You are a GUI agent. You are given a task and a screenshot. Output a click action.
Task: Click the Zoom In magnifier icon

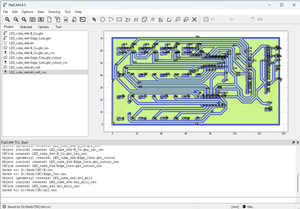coord(24,19)
